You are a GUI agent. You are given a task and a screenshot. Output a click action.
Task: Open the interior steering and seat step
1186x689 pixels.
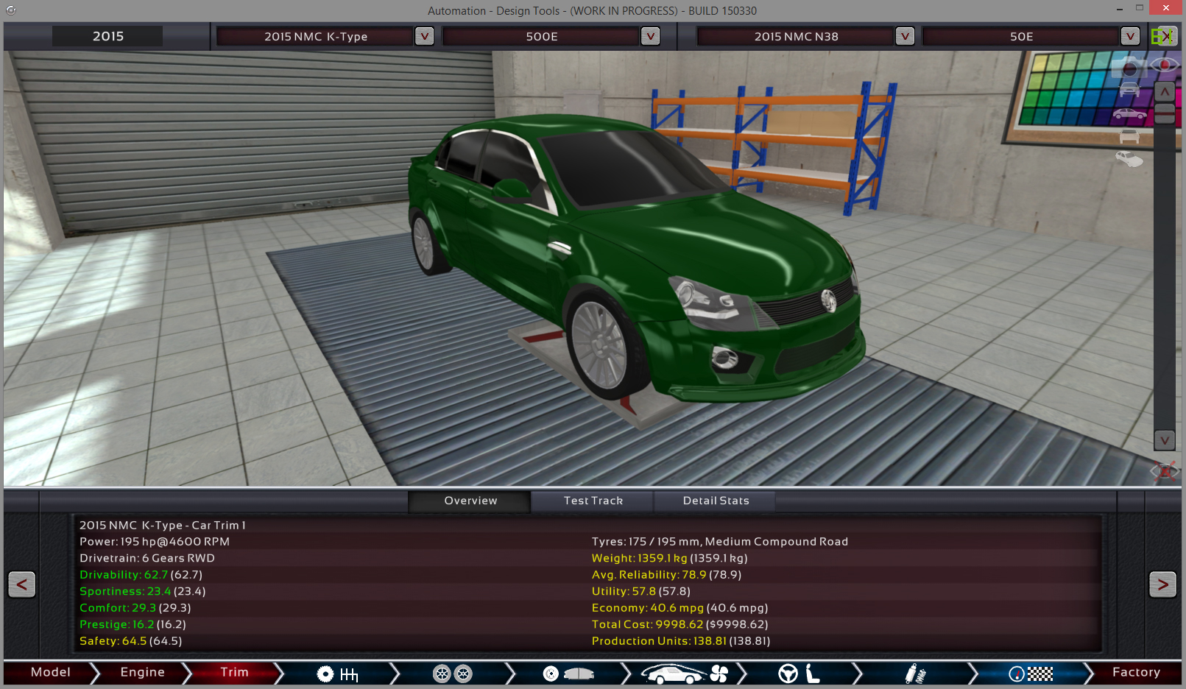coord(800,674)
